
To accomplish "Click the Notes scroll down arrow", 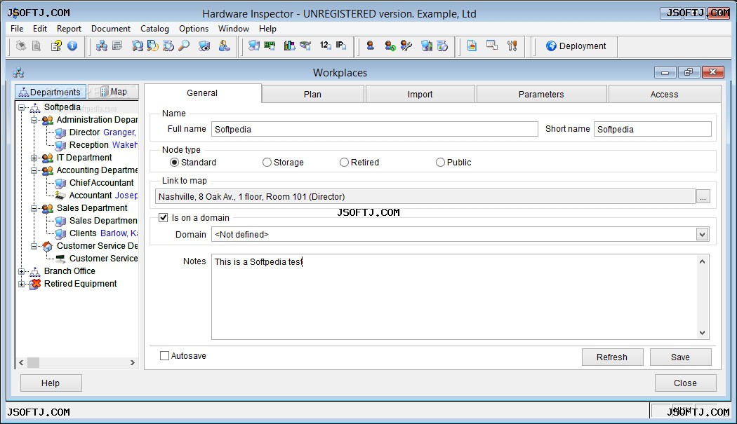I will coord(702,333).
